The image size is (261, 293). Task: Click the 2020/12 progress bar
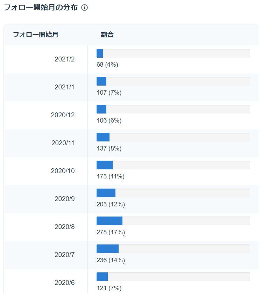coord(173,109)
